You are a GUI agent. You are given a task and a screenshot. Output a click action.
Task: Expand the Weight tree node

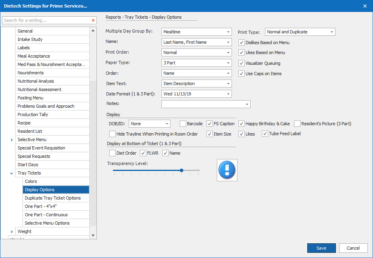click(12, 232)
